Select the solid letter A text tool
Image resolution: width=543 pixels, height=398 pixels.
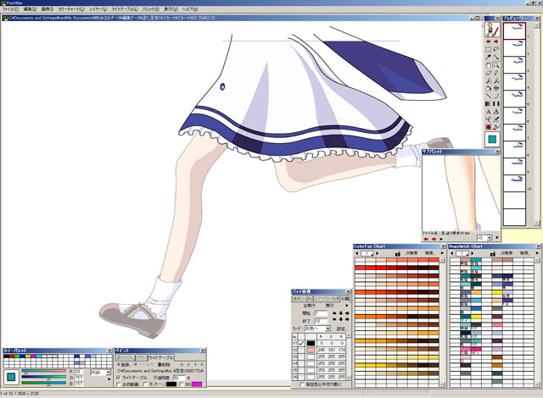[488, 112]
